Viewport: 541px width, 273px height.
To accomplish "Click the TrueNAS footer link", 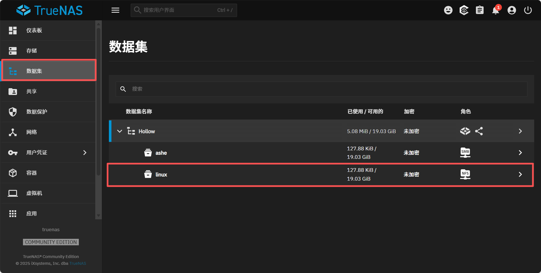I will [78, 263].
